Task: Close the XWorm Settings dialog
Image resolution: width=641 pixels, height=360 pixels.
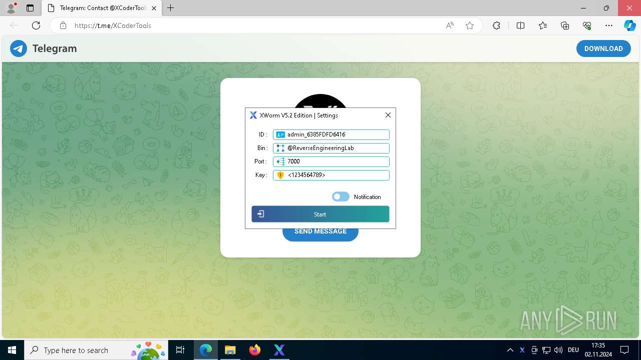Action: click(388, 115)
